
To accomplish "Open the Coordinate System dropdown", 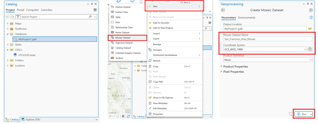I will coord(305,49).
